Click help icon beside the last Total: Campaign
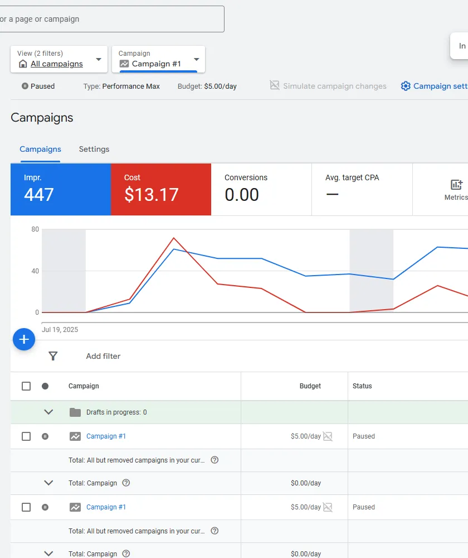The width and height of the screenshot is (468, 558). [126, 554]
